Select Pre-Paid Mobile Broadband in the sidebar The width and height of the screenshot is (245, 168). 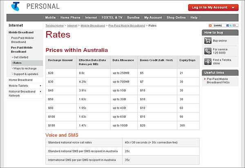22,49
